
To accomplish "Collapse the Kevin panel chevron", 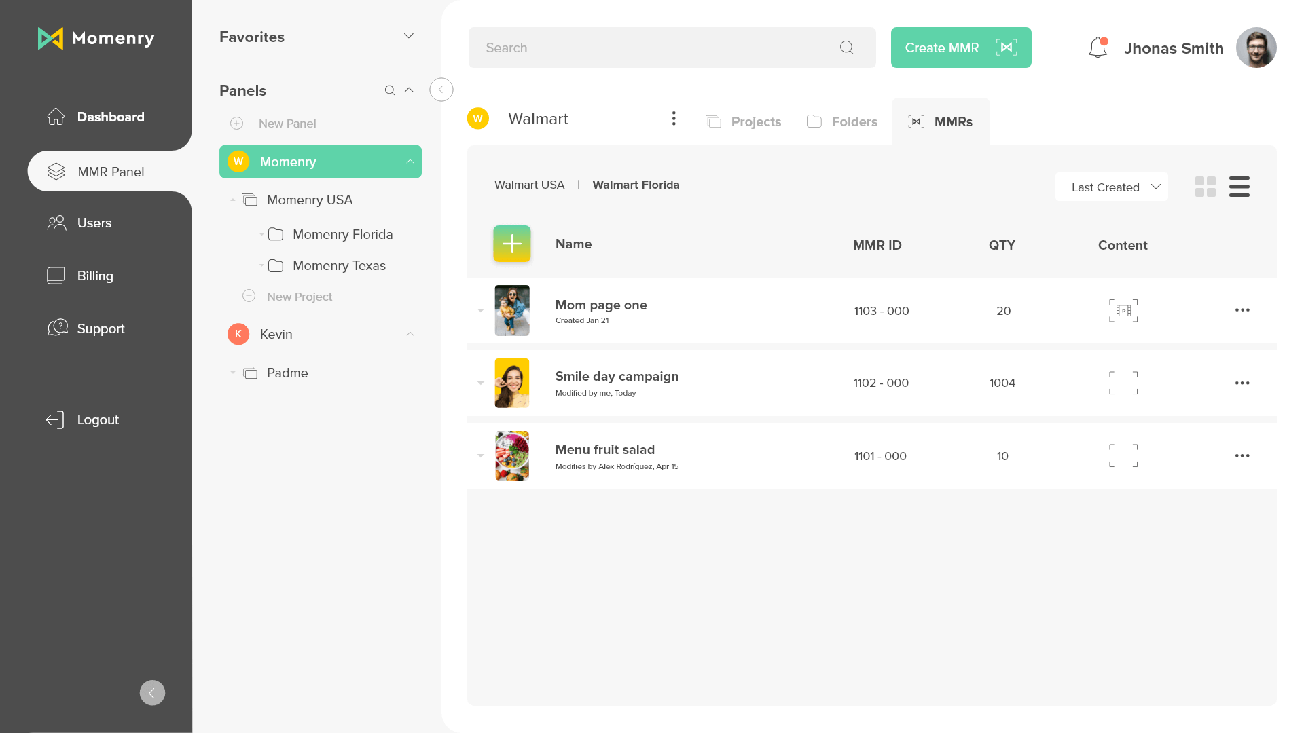I will pyautogui.click(x=410, y=334).
